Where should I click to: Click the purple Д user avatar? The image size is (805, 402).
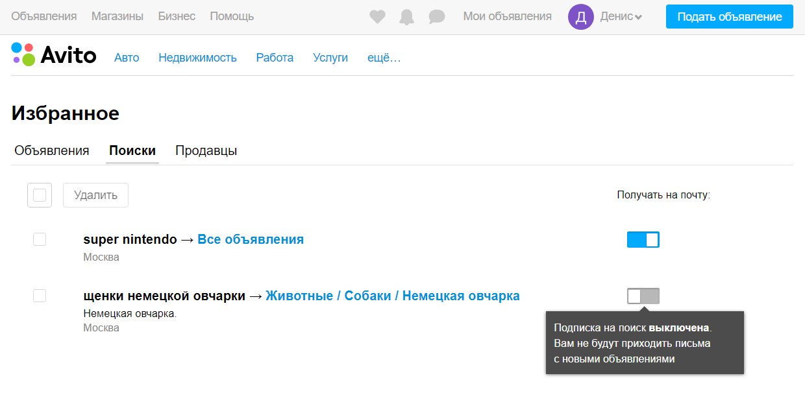click(581, 17)
